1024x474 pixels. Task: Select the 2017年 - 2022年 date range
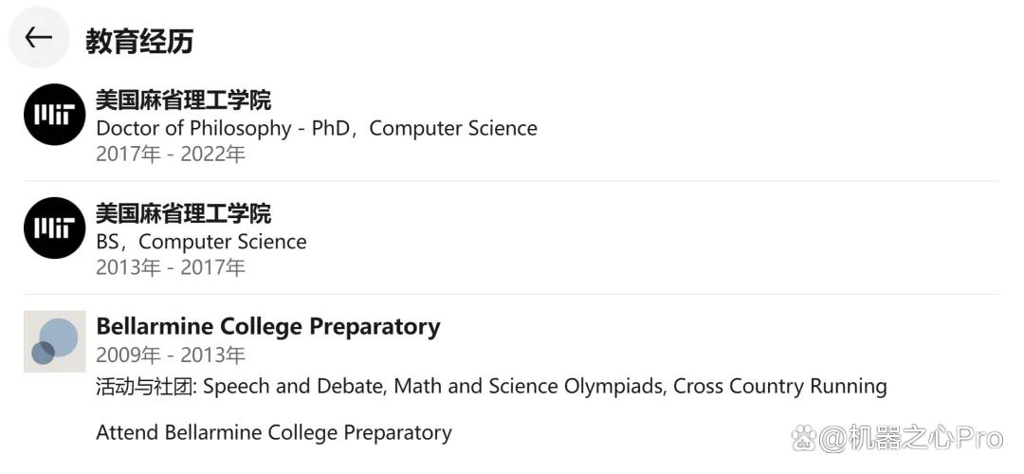(171, 155)
